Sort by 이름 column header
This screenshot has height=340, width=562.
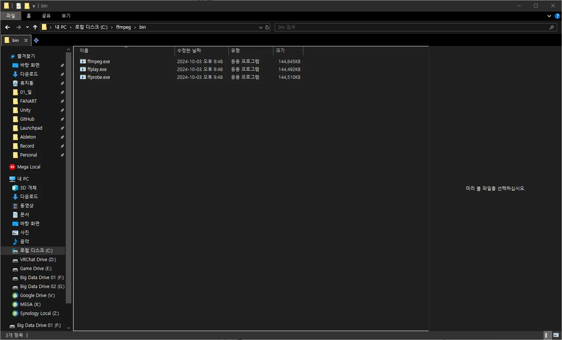coord(124,50)
